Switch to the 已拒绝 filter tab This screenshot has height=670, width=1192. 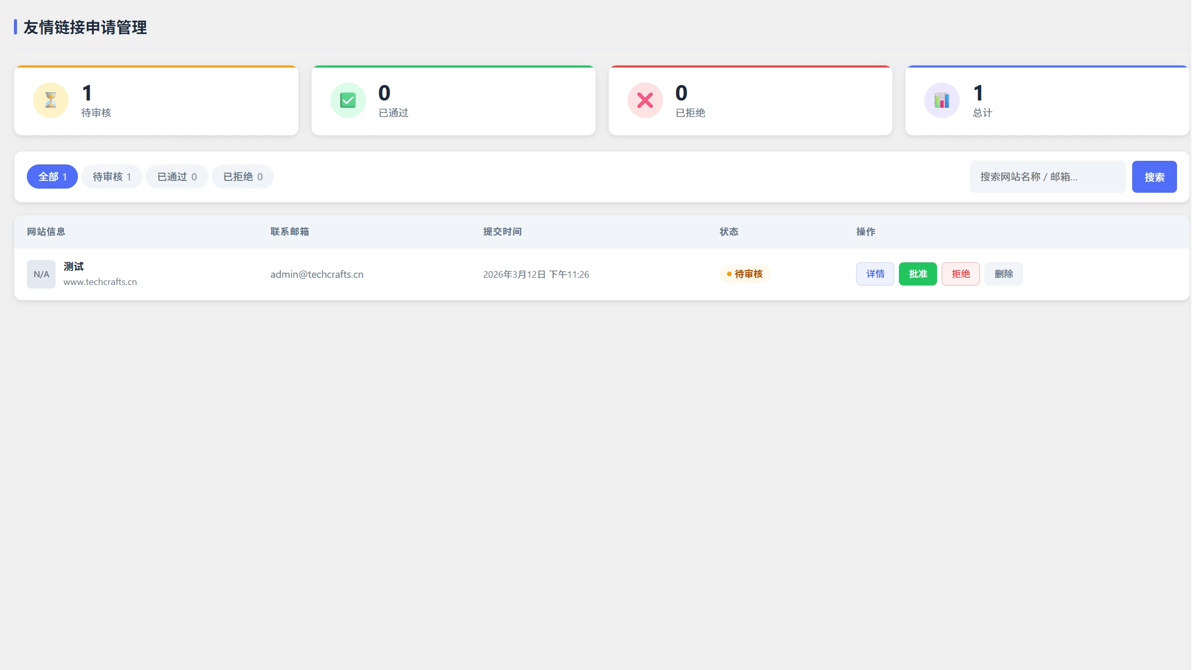243,177
